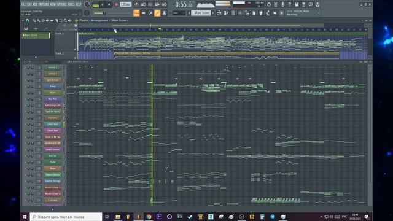The image size is (393, 221).
Task: Click Arrangement in playlist title breadcrumb
Action: coord(99,20)
